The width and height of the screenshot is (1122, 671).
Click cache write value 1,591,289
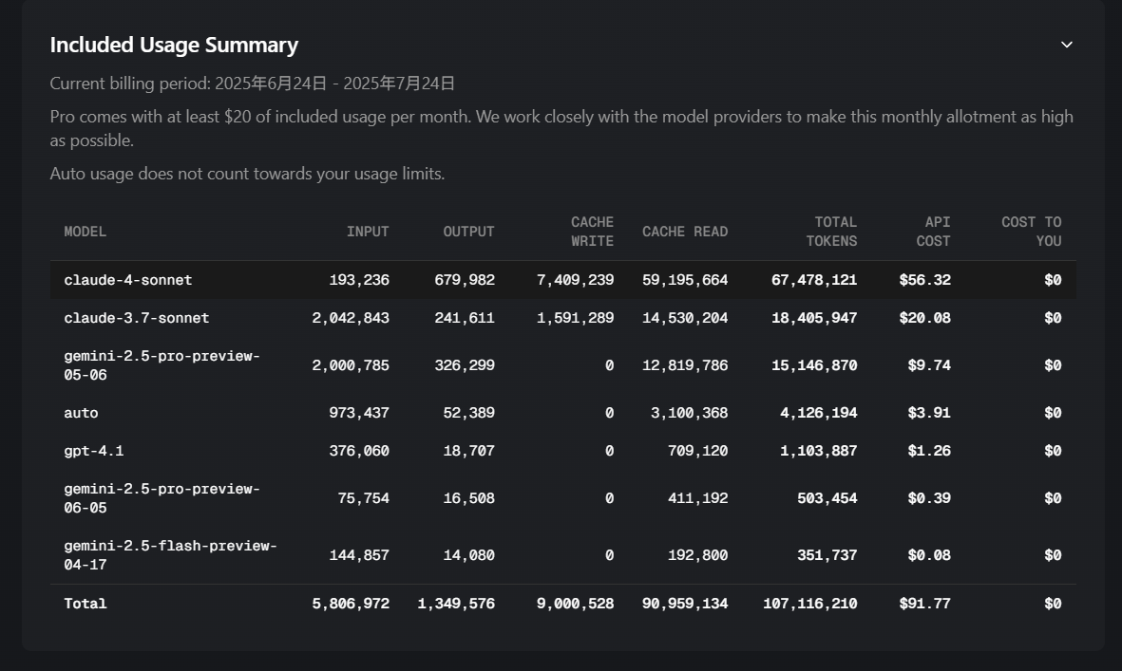click(576, 318)
